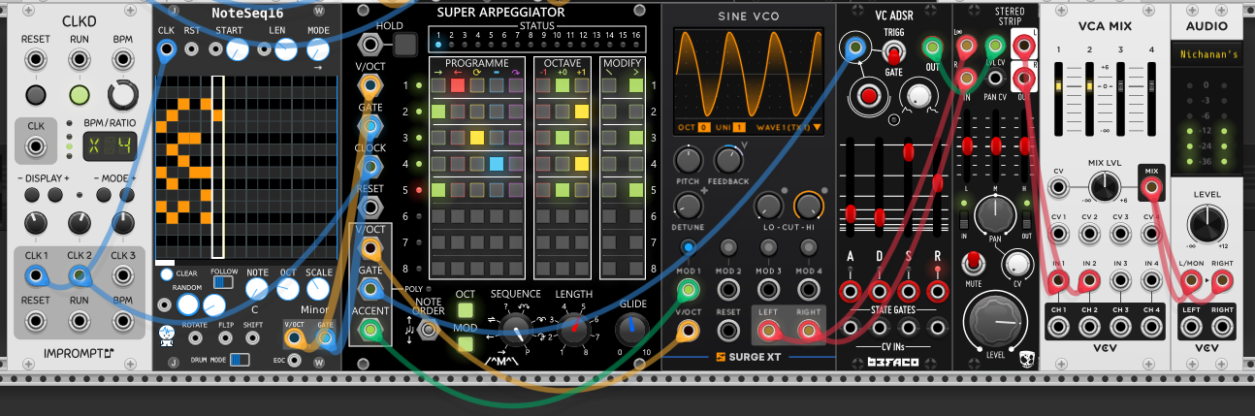Click the MOD button on Super Arpeggiator
Viewport: 1255px width, 416px height.
[x=466, y=344]
